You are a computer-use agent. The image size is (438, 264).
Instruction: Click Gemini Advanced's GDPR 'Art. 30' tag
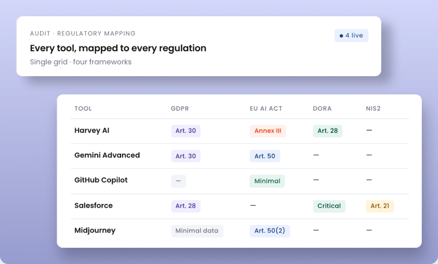click(186, 156)
